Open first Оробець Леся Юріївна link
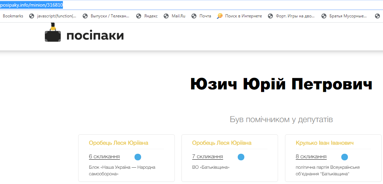This screenshot has height=184, width=383. [119, 143]
